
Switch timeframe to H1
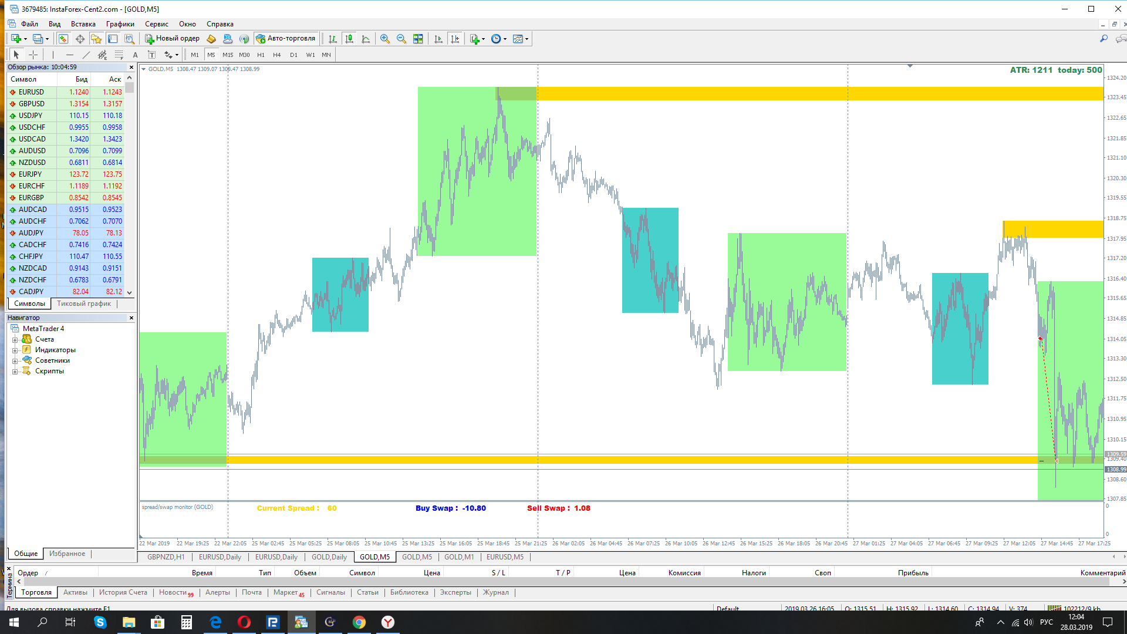(x=261, y=55)
